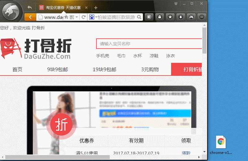
Task: Click the lock icon in toolbar
Action: 160,17
